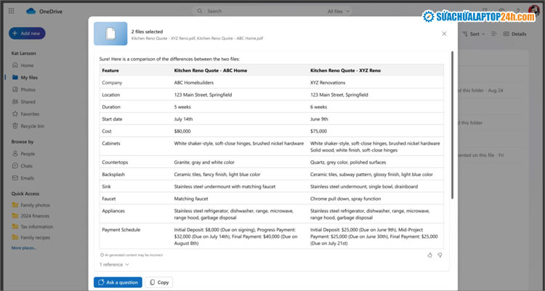Open the app launcher grid icon

(11, 11)
